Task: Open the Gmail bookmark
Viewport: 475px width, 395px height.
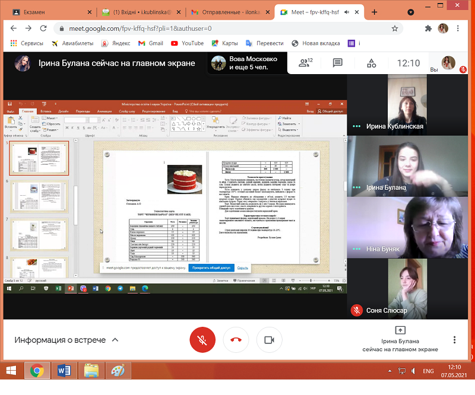Action: click(x=151, y=43)
